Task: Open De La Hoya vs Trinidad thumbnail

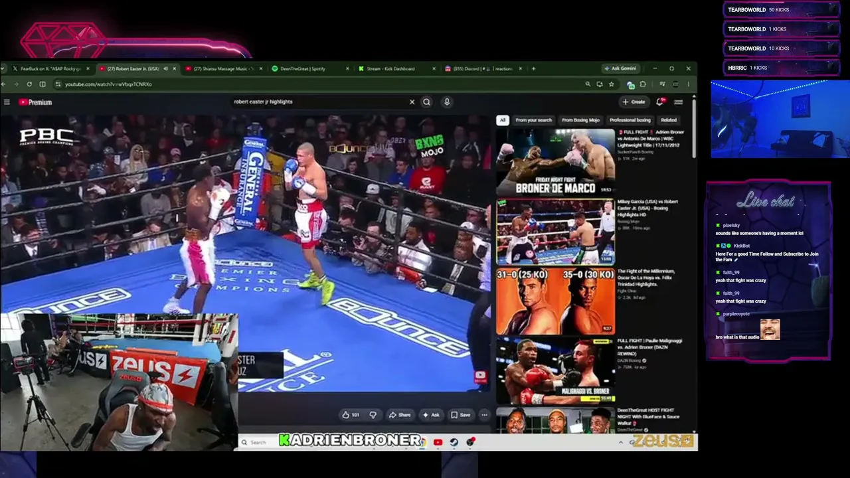Action: pyautogui.click(x=556, y=301)
